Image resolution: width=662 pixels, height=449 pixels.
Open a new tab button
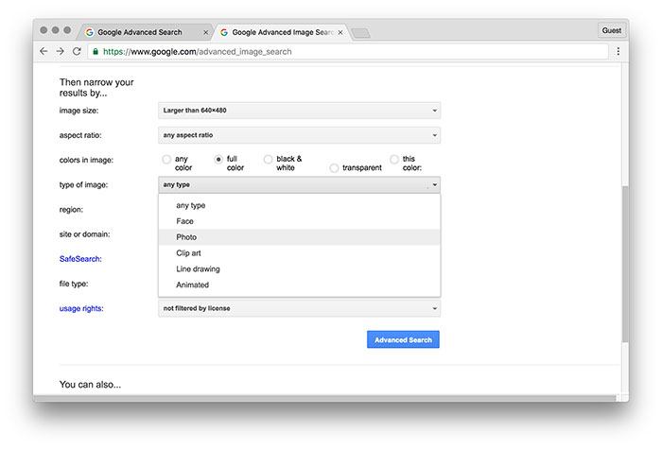click(x=360, y=33)
